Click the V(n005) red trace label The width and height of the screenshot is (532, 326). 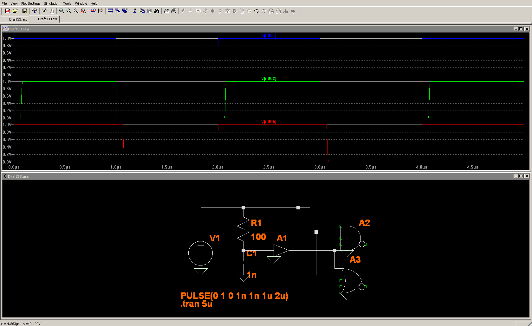point(269,121)
